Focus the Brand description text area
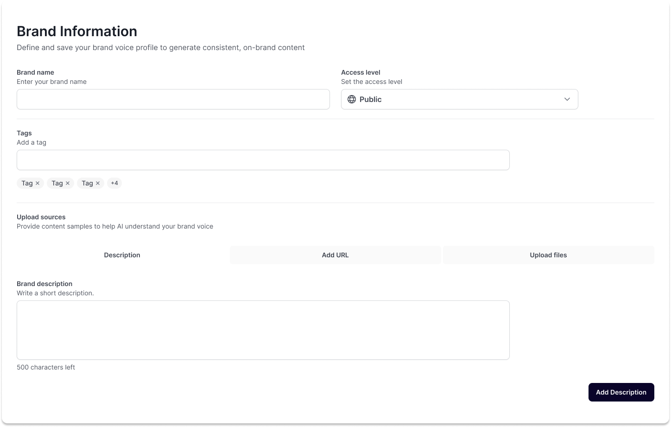 (263, 330)
